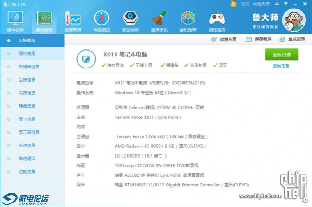Image resolution: width=312 pixels, height=207 pixels.
Task: Launch the 性能测试 performance test gauge icon
Action: [x=101, y=18]
